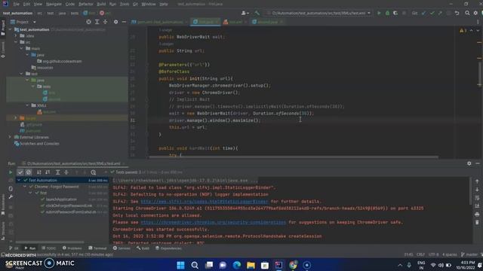Open the slf4j.org link in console
This screenshot has height=271, width=483.
click(x=205, y=202)
